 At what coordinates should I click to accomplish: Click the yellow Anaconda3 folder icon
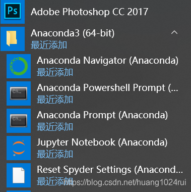(x=13, y=39)
